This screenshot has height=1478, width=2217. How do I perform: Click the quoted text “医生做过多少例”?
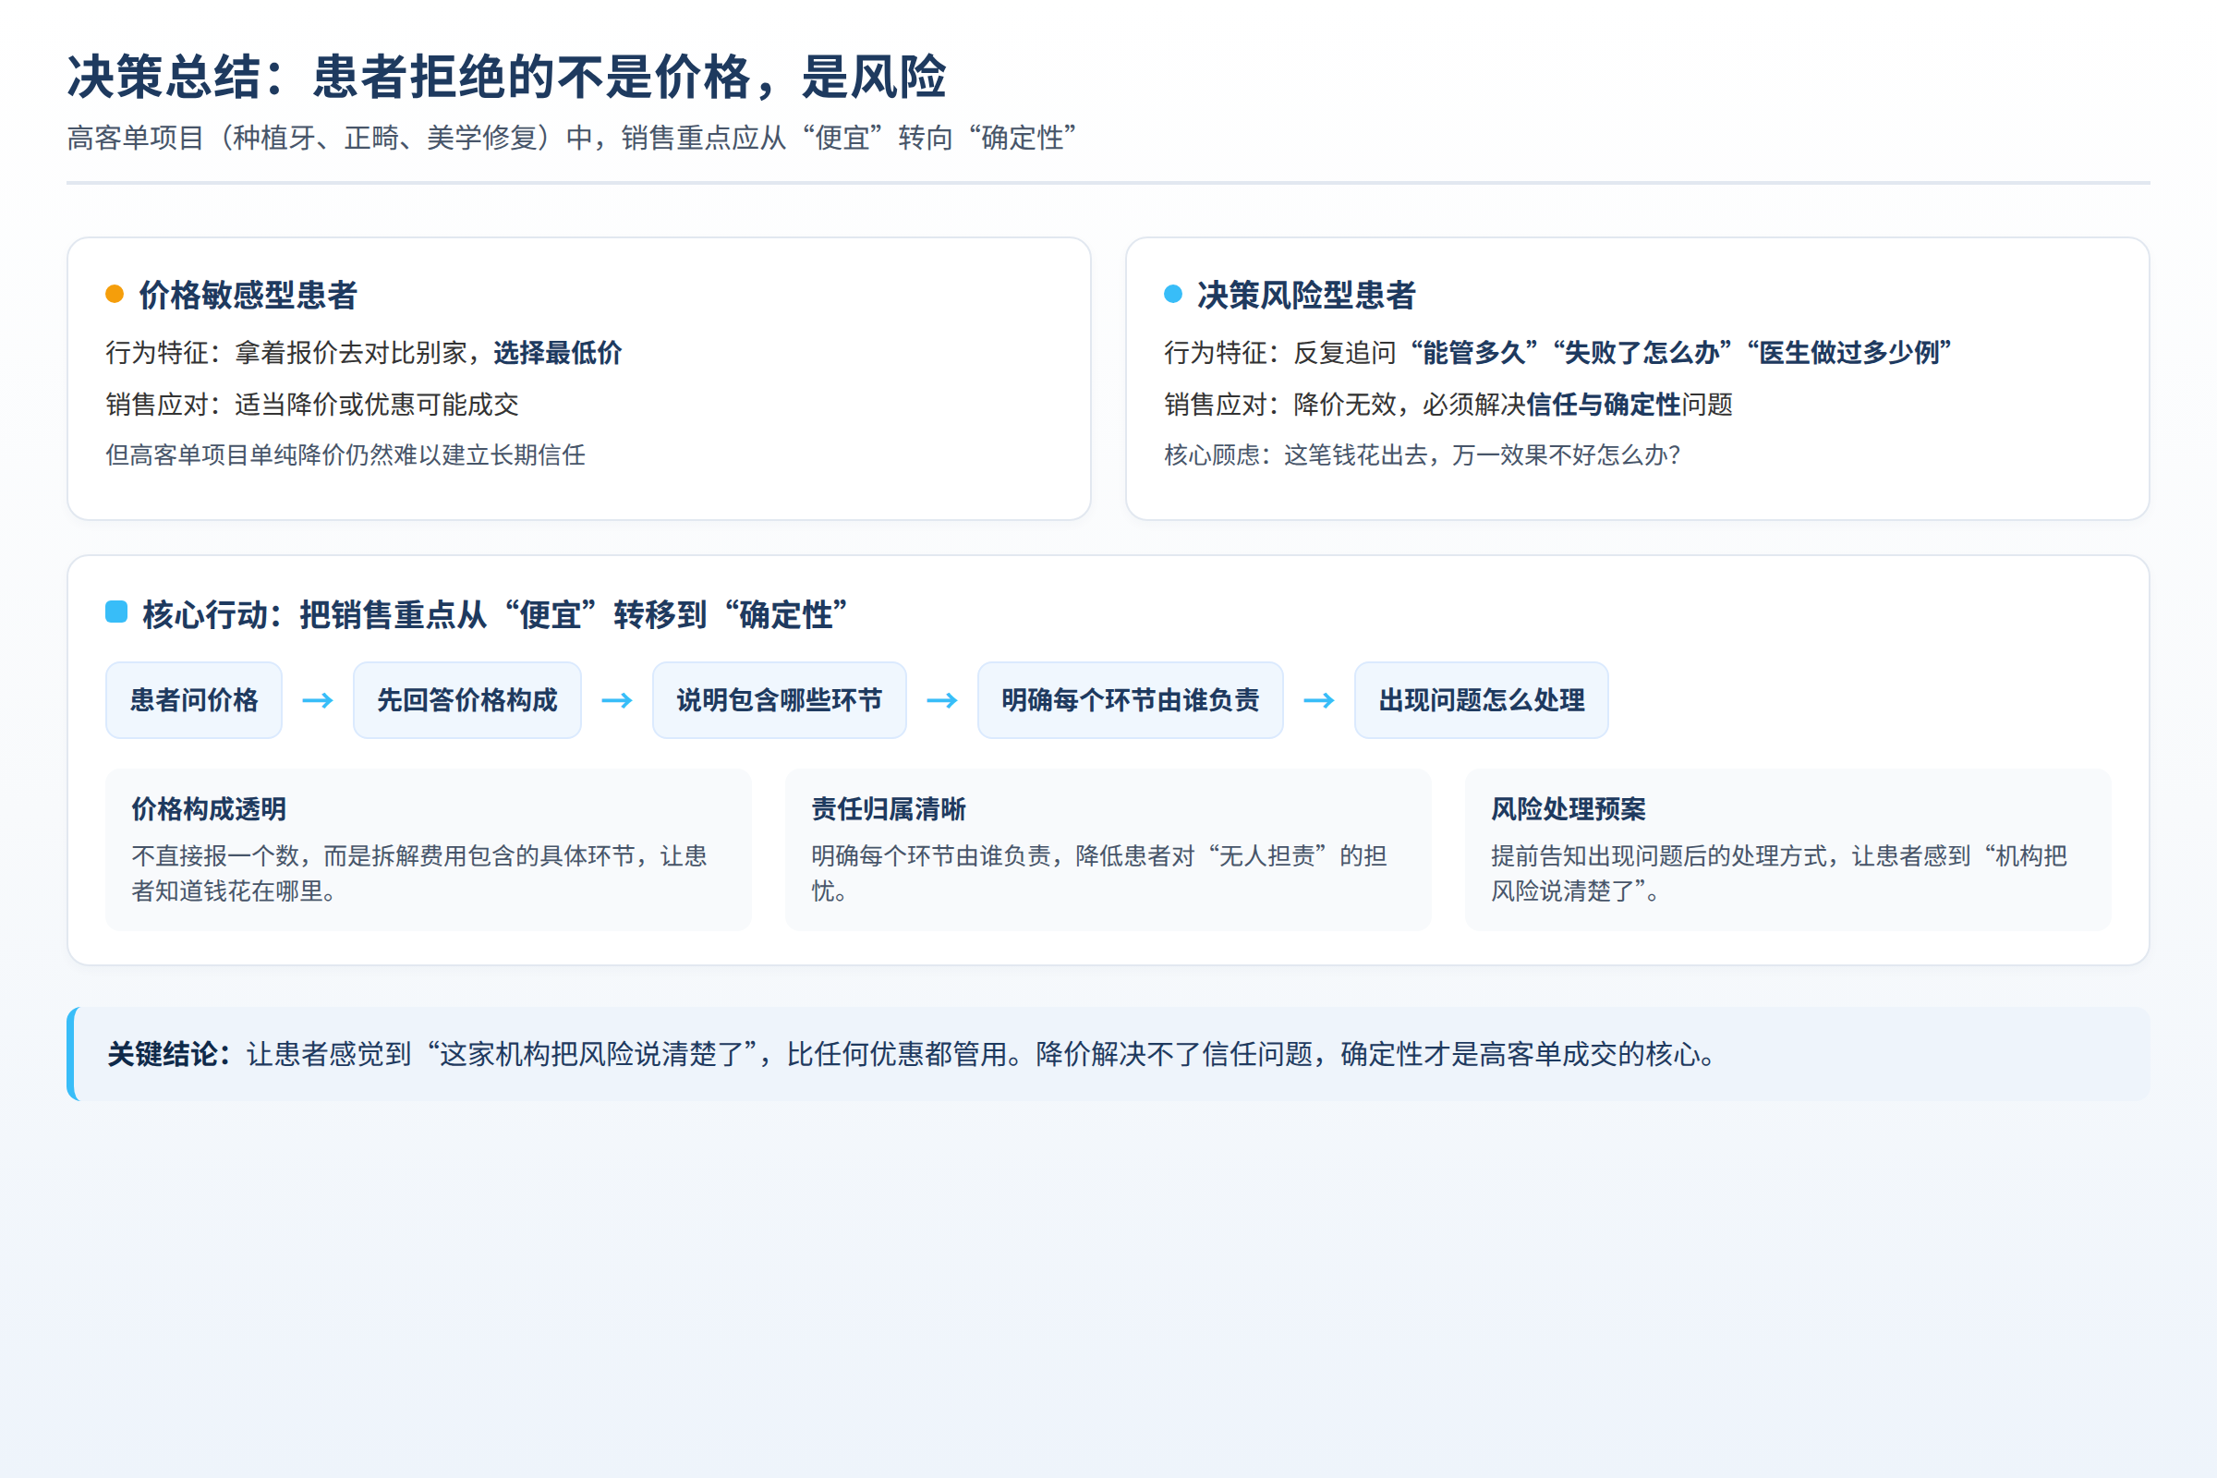(1848, 353)
